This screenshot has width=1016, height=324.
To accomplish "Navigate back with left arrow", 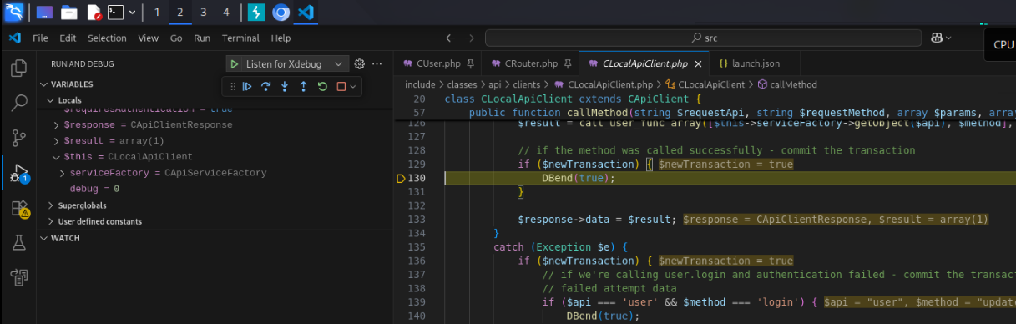I will [451, 38].
